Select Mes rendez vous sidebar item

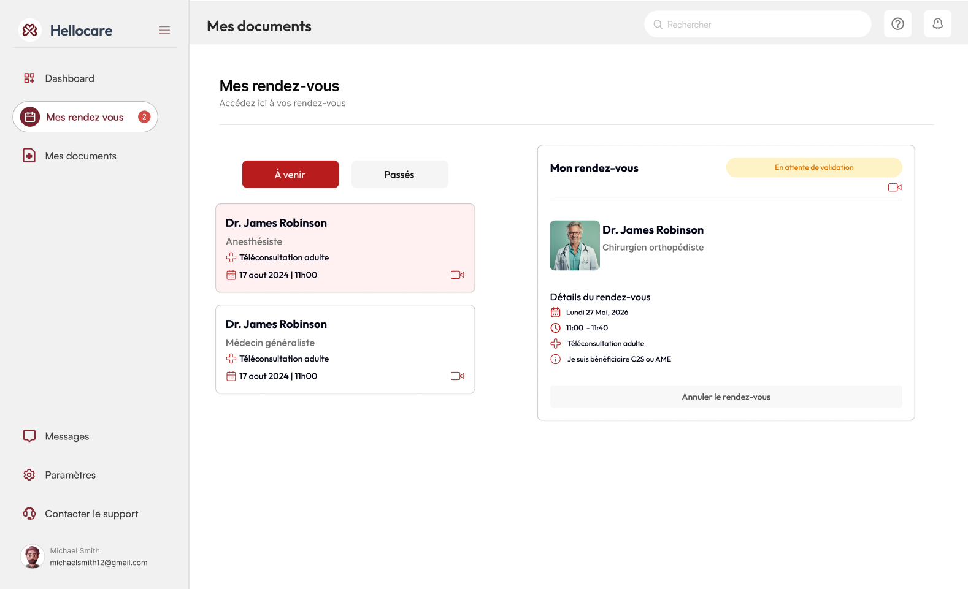point(85,117)
